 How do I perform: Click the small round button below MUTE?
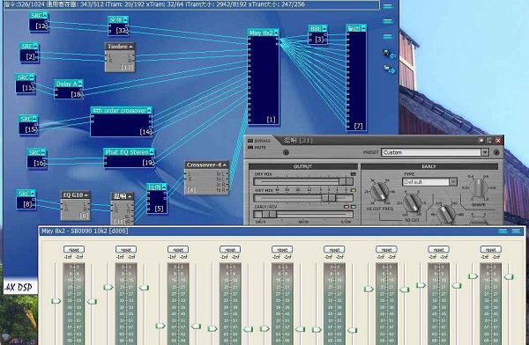[x=286, y=152]
